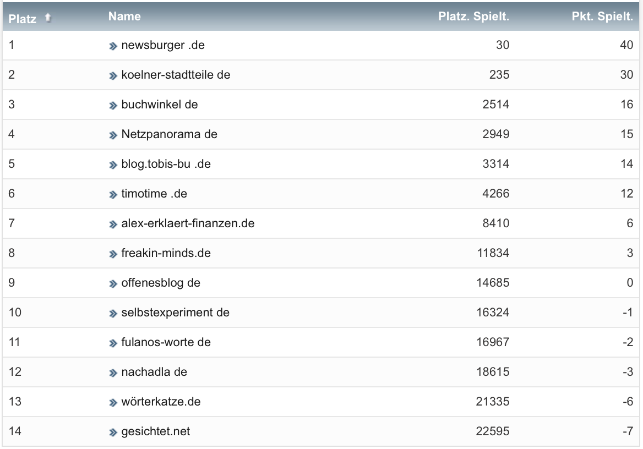Select the points value -7 for gesichtet.net

click(628, 431)
